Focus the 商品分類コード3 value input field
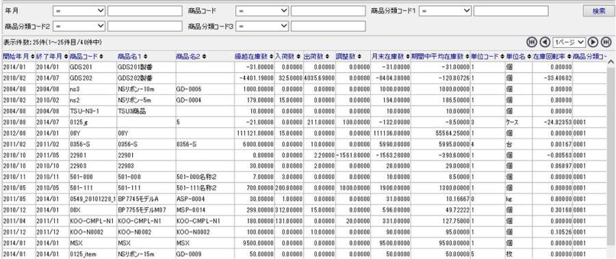This screenshot has width=616, height=259. pos(329,26)
